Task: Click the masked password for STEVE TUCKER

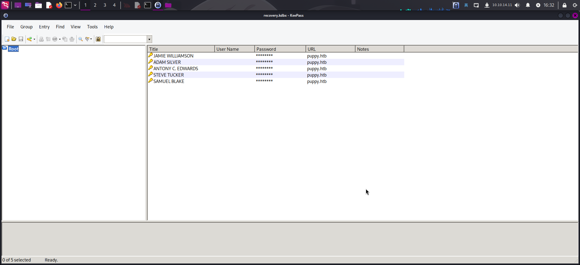Action: click(x=264, y=75)
